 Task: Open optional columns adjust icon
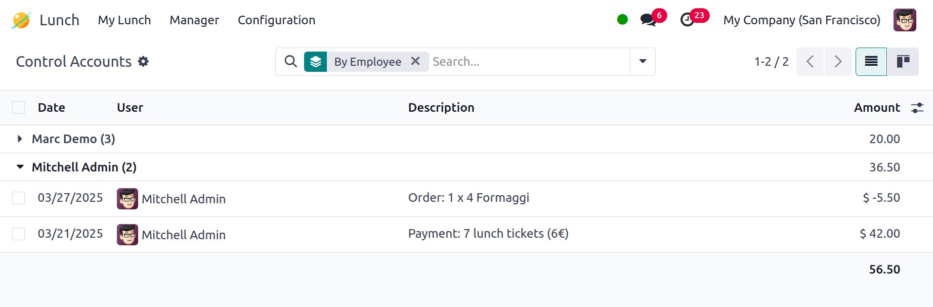[917, 108]
